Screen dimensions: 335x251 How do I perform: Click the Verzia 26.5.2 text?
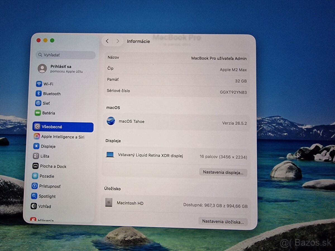(234, 123)
